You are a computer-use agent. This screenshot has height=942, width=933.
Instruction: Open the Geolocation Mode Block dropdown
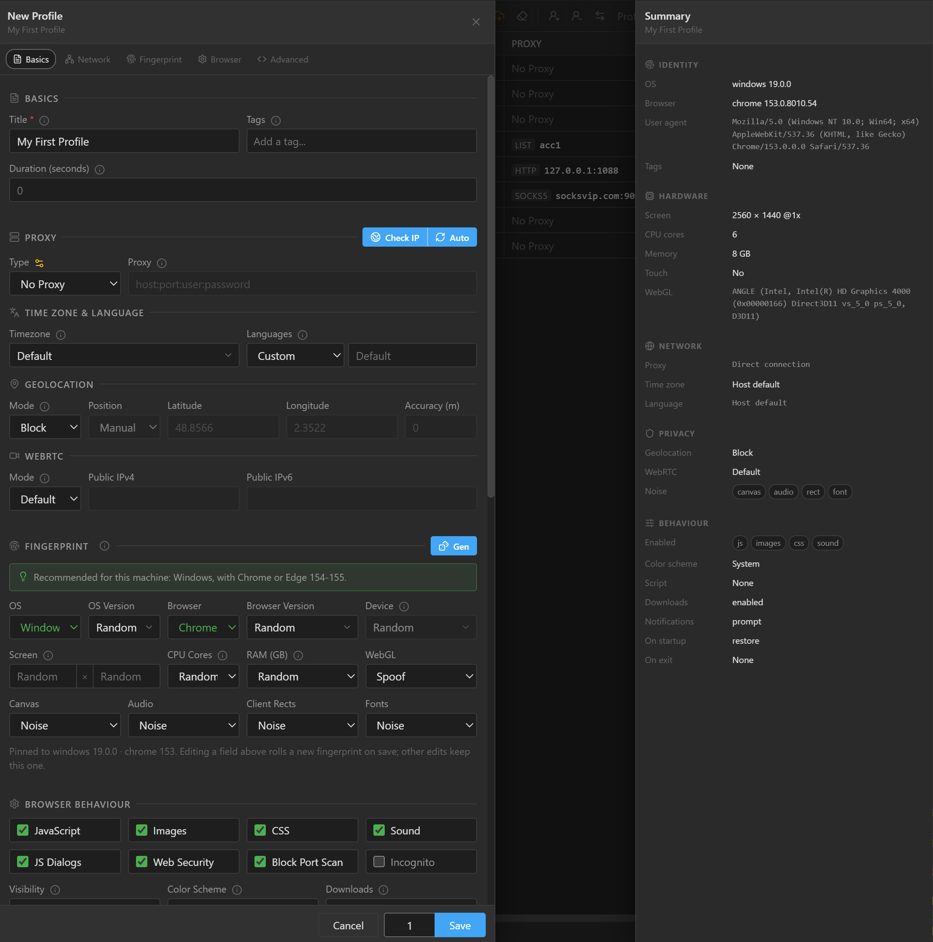(45, 427)
